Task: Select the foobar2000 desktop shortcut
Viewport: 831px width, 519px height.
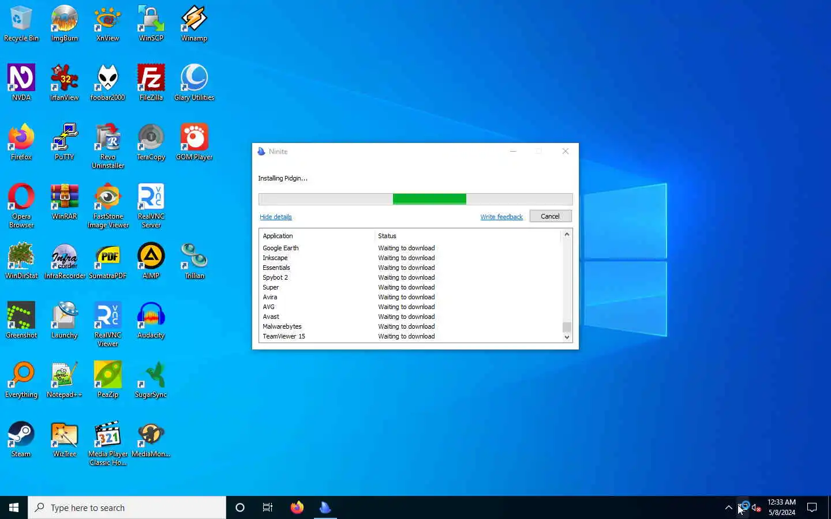Action: (x=108, y=83)
